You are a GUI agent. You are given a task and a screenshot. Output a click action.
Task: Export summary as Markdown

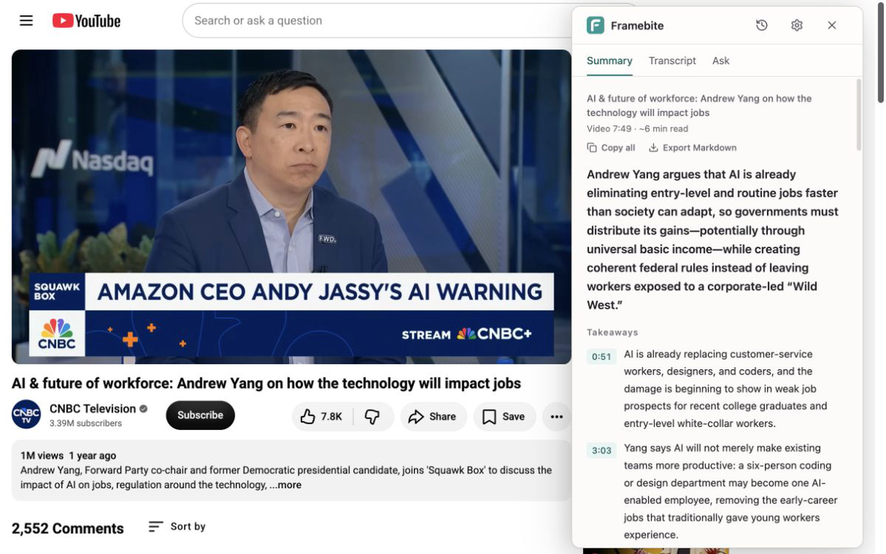pyautogui.click(x=692, y=148)
